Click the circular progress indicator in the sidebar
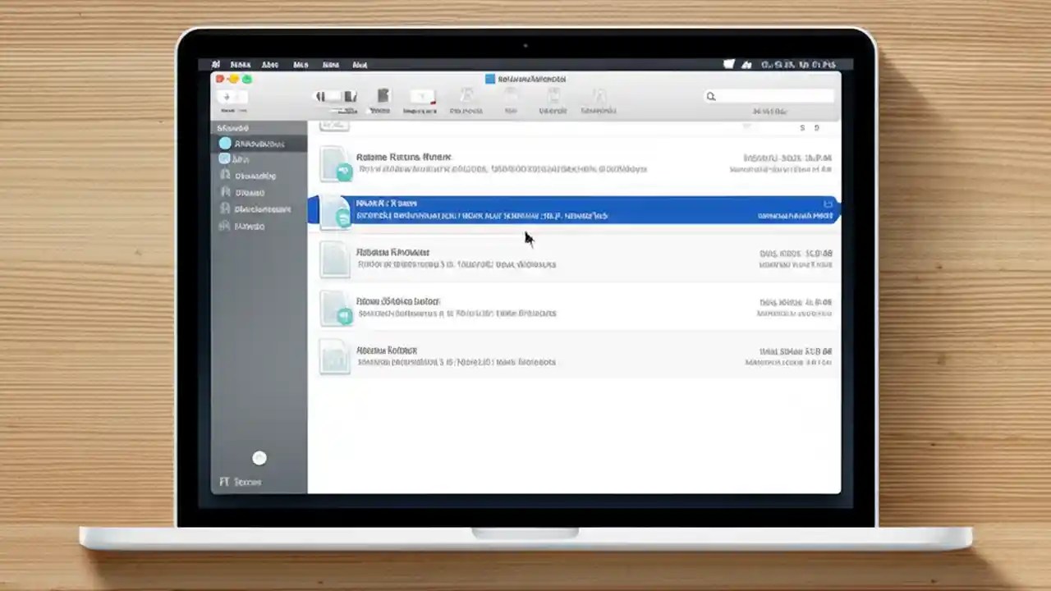 (x=259, y=458)
